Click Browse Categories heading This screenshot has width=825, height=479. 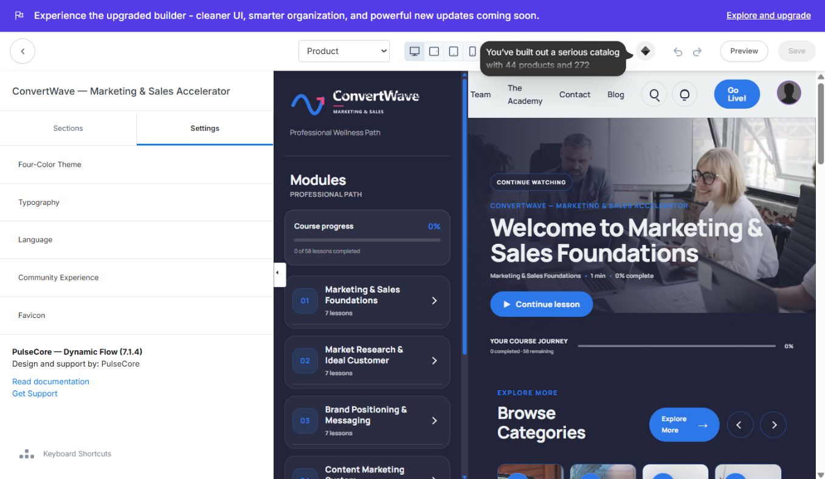click(541, 422)
